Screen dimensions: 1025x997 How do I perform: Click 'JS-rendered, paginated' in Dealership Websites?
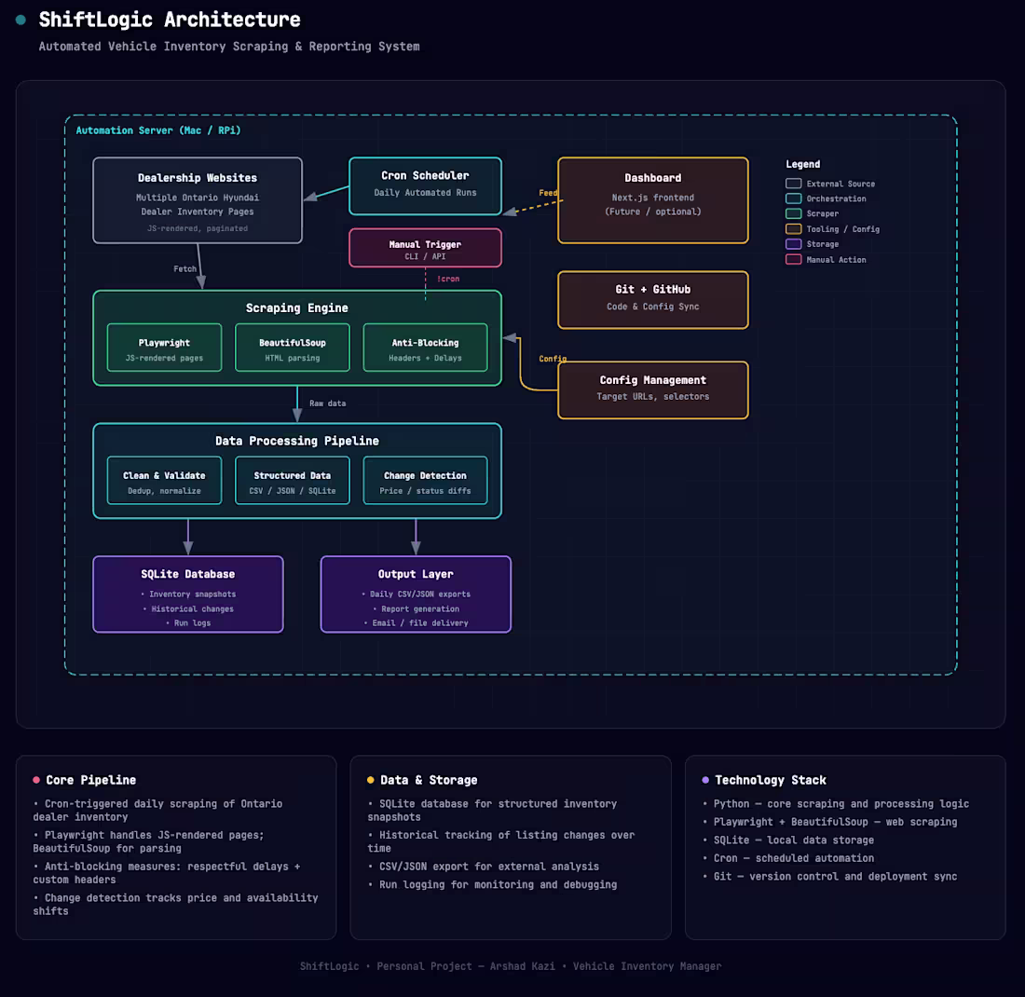[x=198, y=228]
